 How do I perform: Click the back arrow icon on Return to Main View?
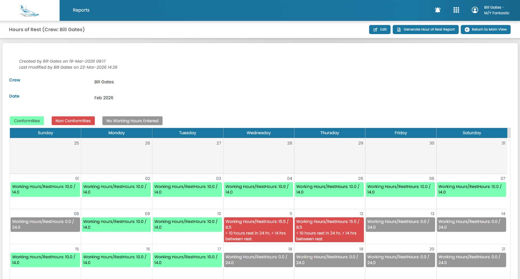[x=467, y=29]
